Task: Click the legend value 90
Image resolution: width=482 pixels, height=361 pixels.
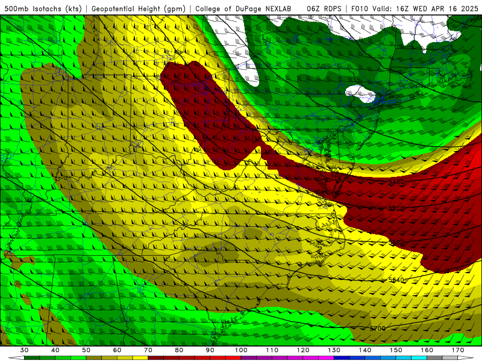Action: (x=210, y=350)
